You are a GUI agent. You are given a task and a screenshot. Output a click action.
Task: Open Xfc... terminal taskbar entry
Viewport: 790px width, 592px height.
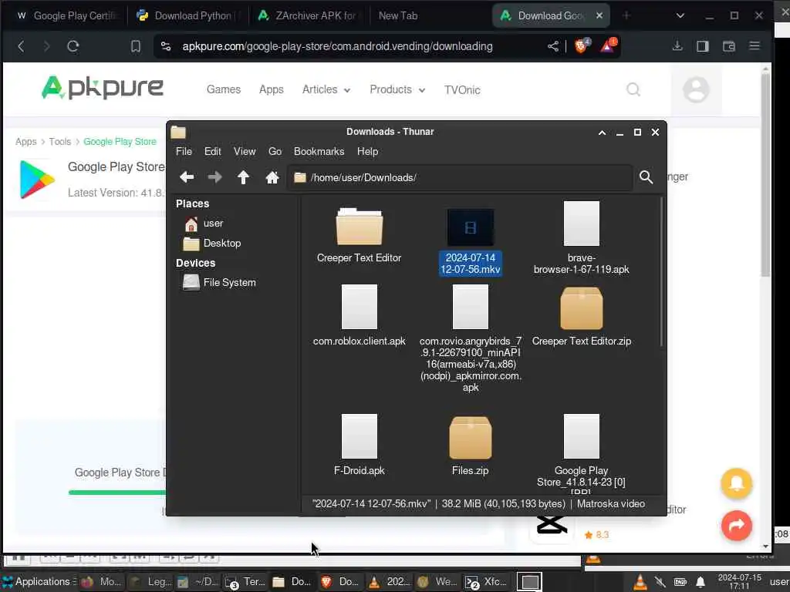(x=486, y=581)
